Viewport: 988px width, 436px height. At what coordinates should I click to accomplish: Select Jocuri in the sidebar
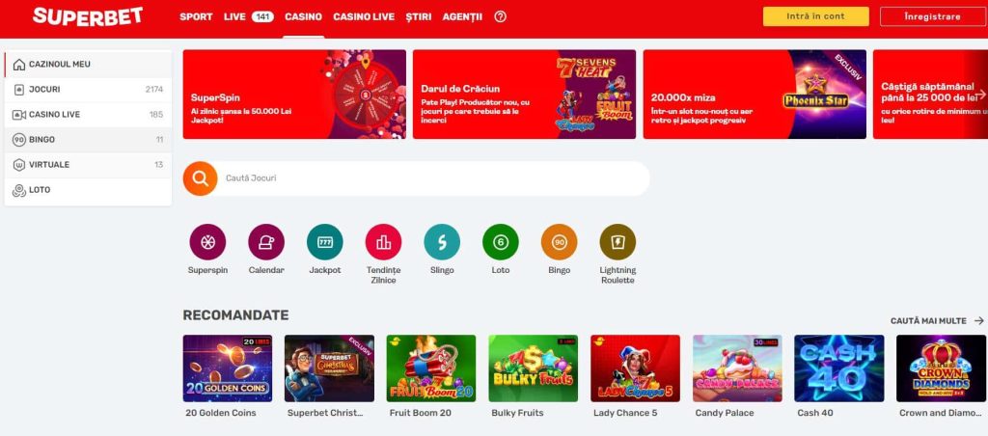[88, 90]
